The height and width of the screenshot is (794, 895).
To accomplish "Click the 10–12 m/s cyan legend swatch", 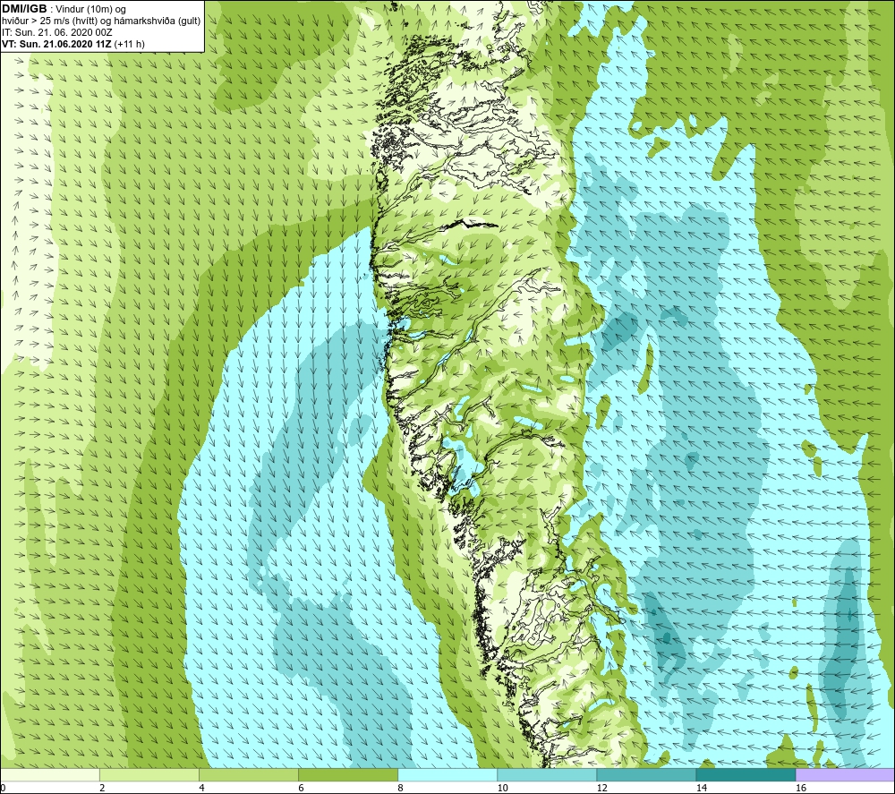I will [x=547, y=774].
